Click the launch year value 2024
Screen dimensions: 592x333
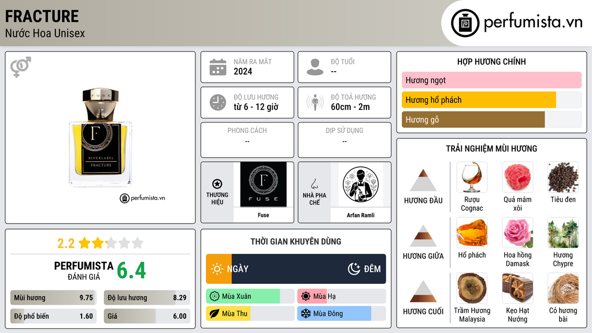(243, 71)
